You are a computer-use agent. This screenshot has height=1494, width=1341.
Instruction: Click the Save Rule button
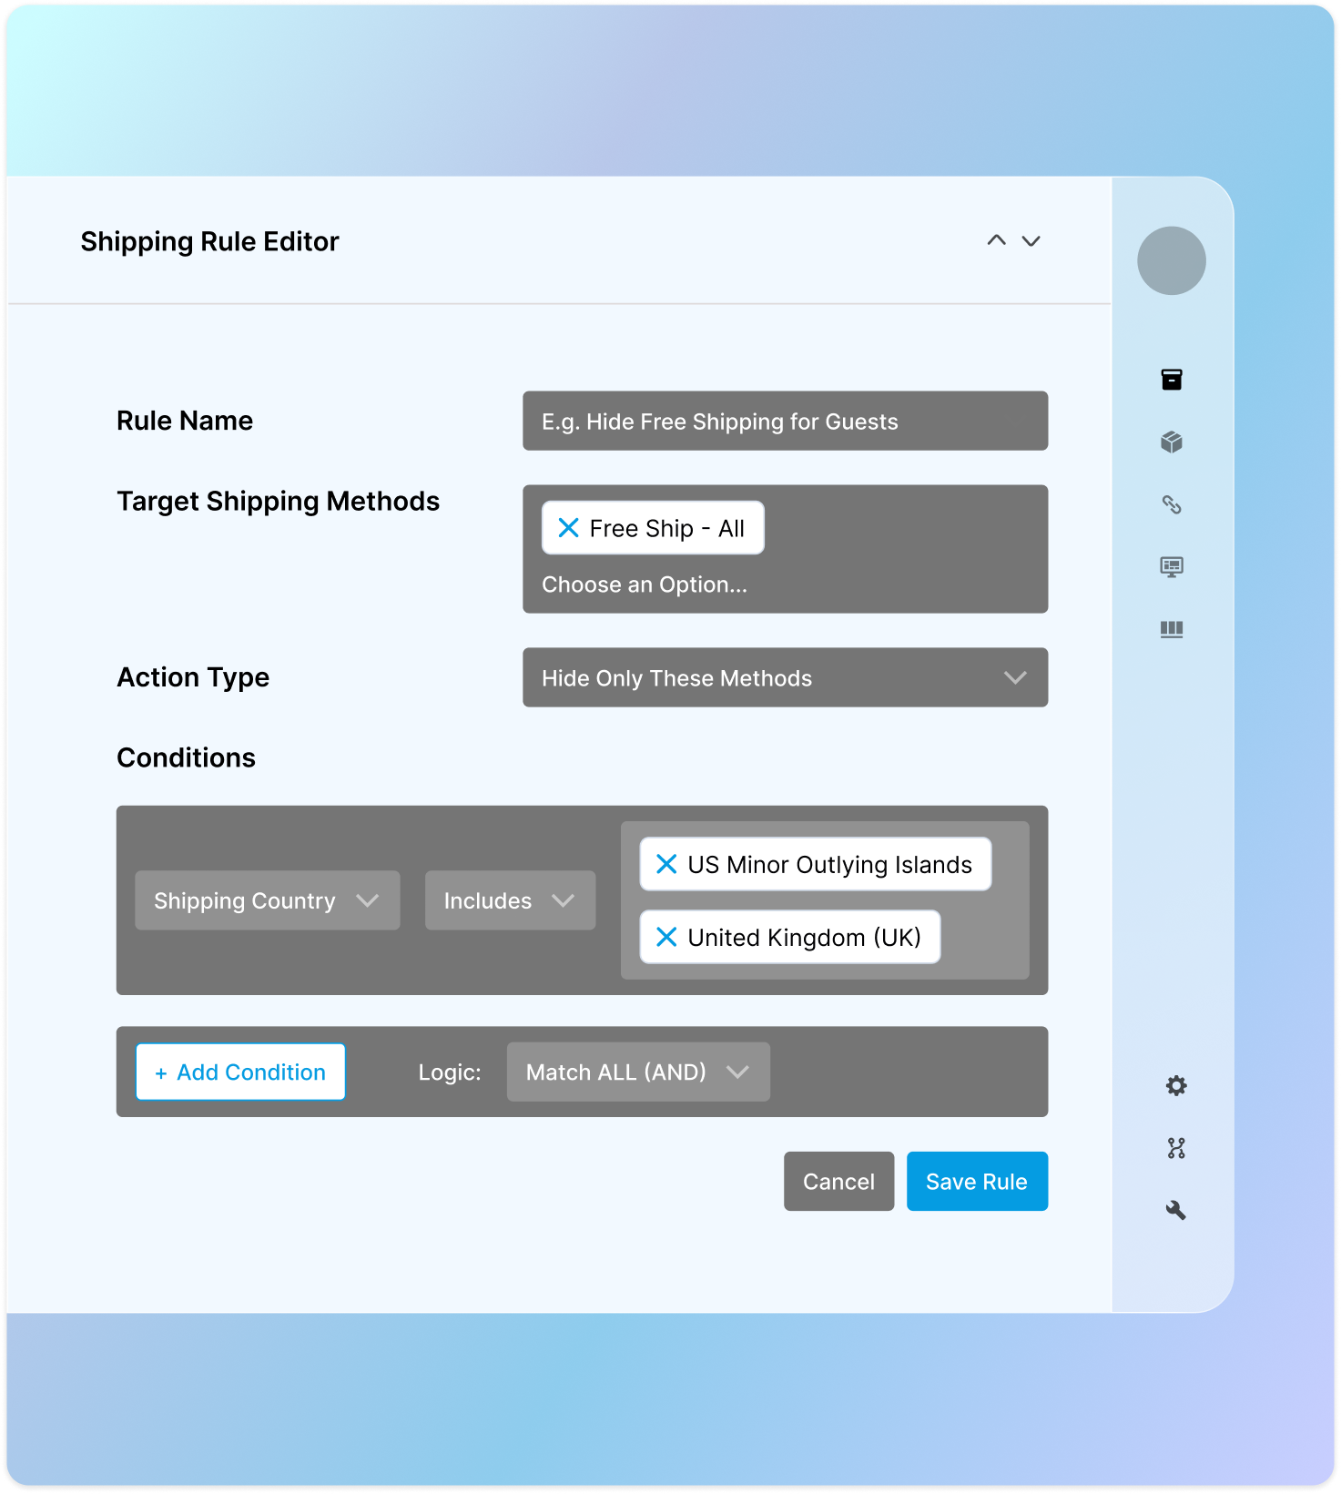pyautogui.click(x=977, y=1181)
